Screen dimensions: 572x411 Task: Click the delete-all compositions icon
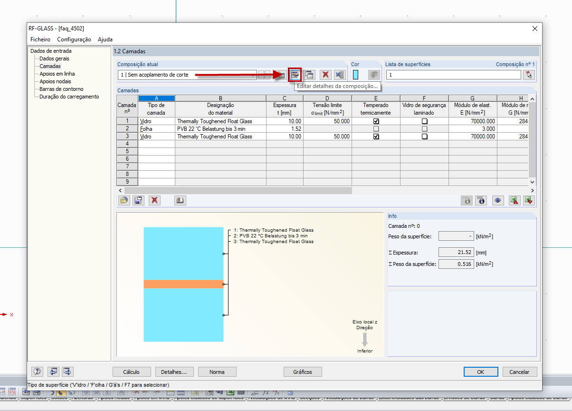tap(339, 75)
